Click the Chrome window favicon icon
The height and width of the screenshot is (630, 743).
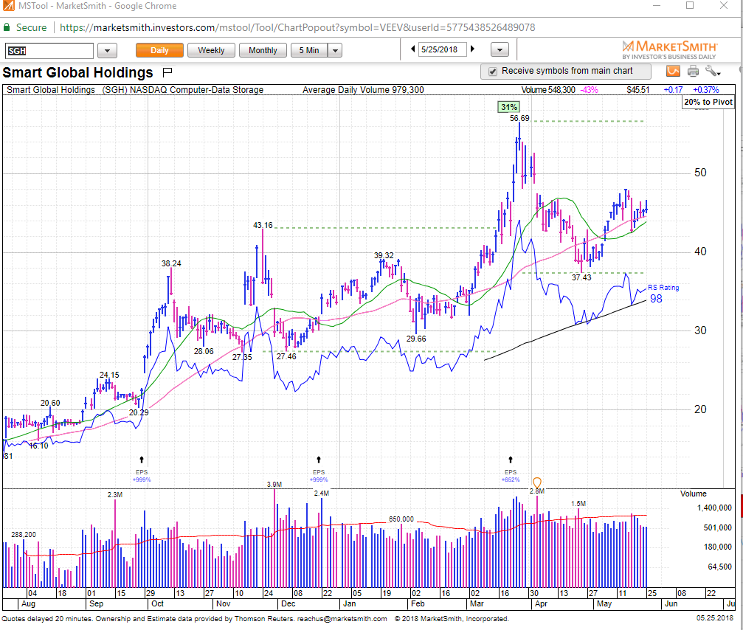pos(8,6)
